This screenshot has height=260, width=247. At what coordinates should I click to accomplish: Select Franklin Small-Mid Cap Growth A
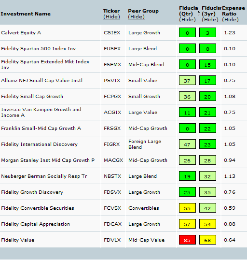click(x=41, y=129)
